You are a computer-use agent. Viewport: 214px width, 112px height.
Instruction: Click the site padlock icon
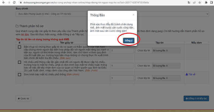(21, 2)
